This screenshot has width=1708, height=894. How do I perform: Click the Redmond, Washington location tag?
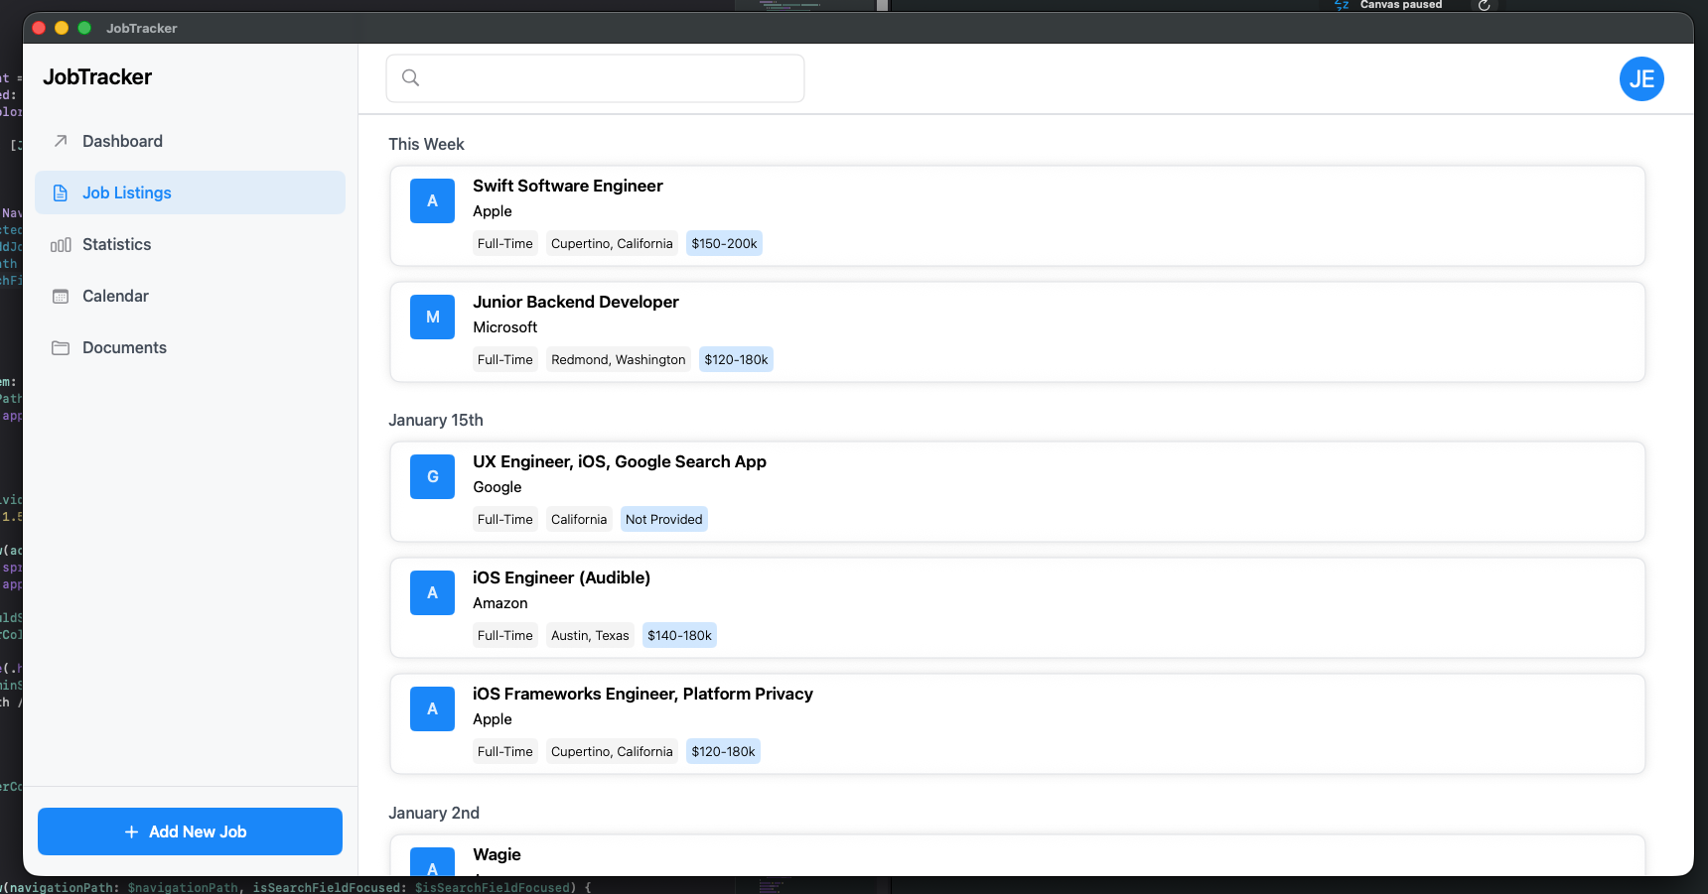point(618,359)
